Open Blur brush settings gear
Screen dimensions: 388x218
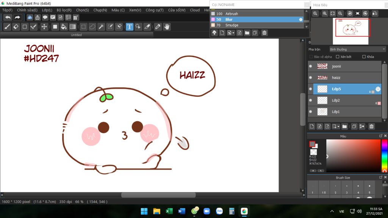300,19
